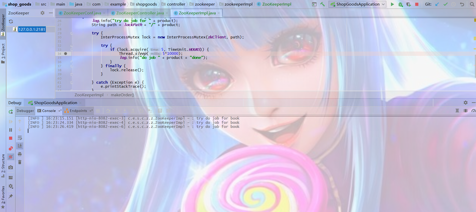Collapse inner try fold at line 32
Screen dimensions: 476x212
pos(71,45)
